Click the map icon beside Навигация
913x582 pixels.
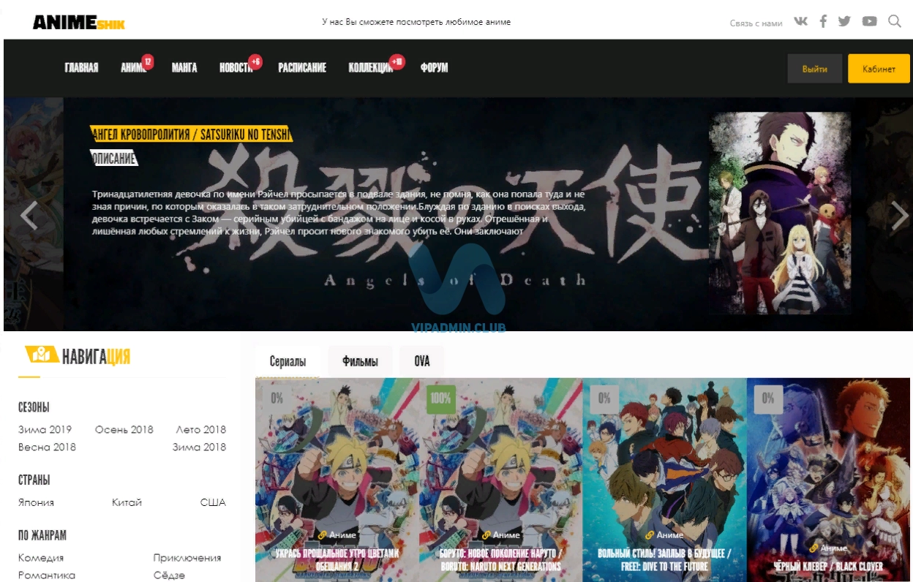[42, 355]
